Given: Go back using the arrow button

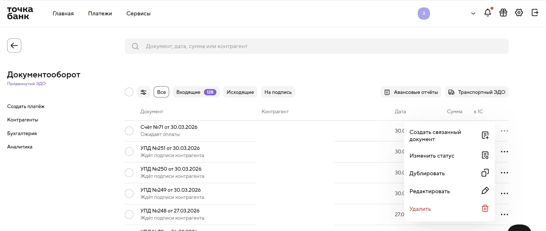Looking at the screenshot, I should (14, 46).
